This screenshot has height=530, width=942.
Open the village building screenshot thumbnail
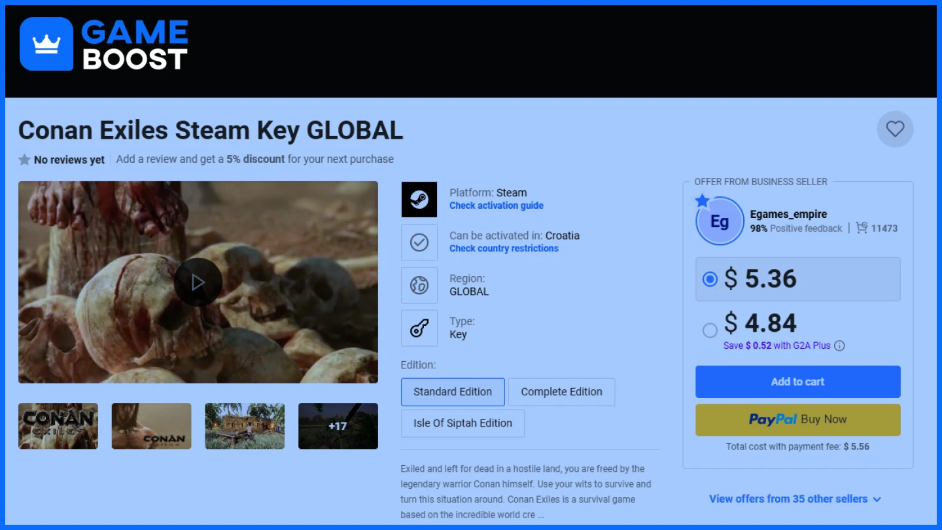pyautogui.click(x=245, y=426)
